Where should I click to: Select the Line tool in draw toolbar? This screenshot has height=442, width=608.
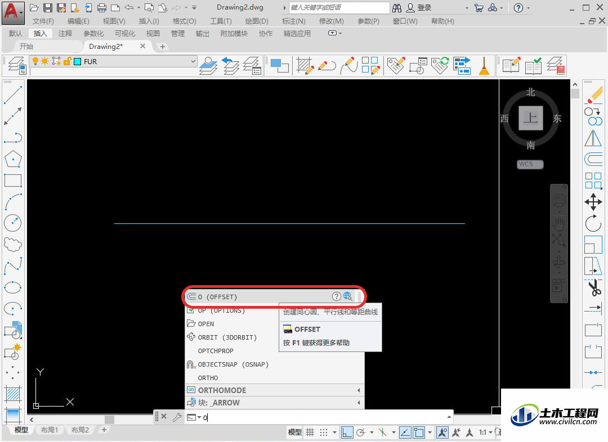13,94
